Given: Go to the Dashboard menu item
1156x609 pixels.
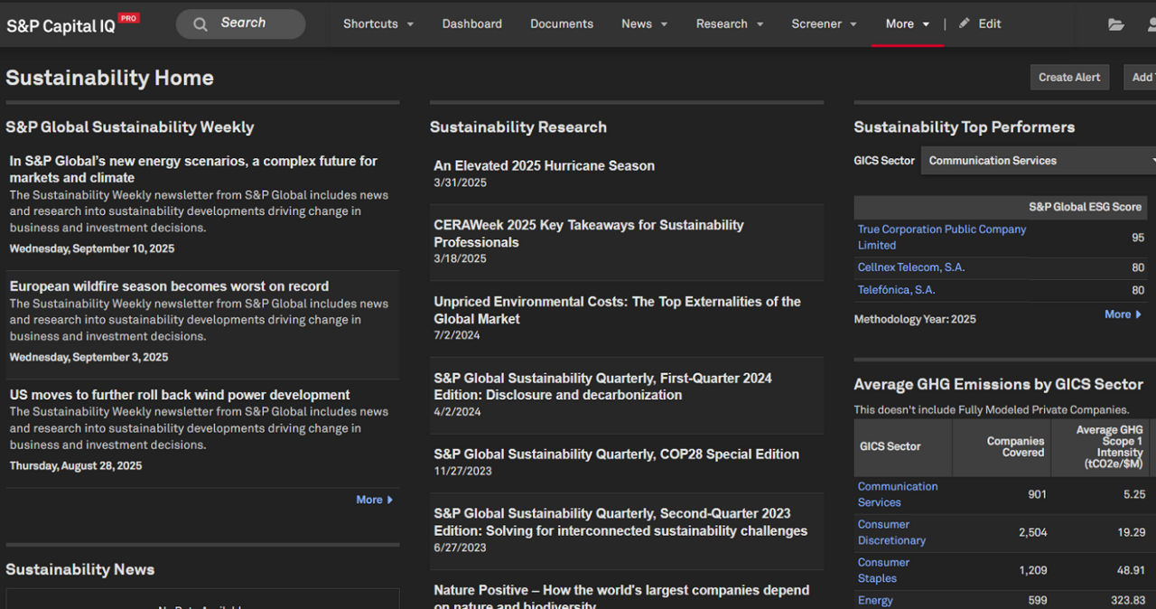Looking at the screenshot, I should pyautogui.click(x=471, y=23).
